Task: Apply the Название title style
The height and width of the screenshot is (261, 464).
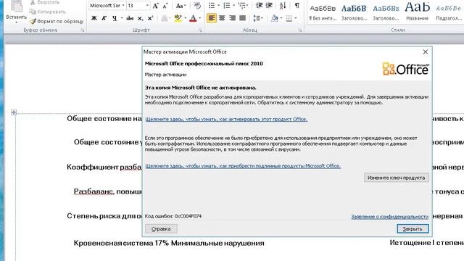Action: pyautogui.click(x=418, y=12)
